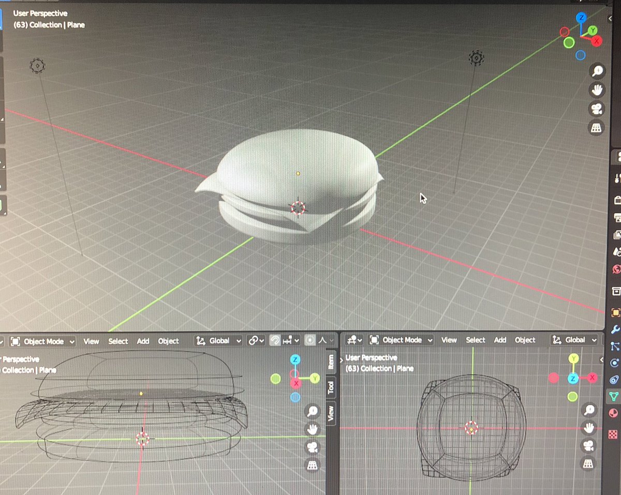Open the green Object Data mesh tab

pos(614,397)
